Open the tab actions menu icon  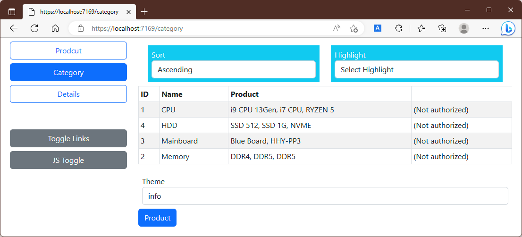tap(12, 12)
